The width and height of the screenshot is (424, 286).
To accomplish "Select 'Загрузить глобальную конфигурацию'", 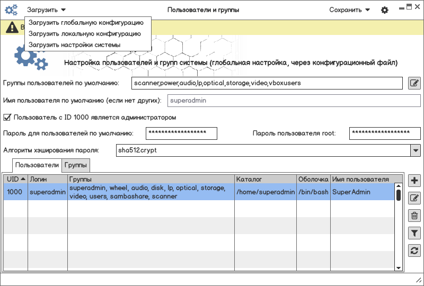I will pyautogui.click(x=86, y=23).
